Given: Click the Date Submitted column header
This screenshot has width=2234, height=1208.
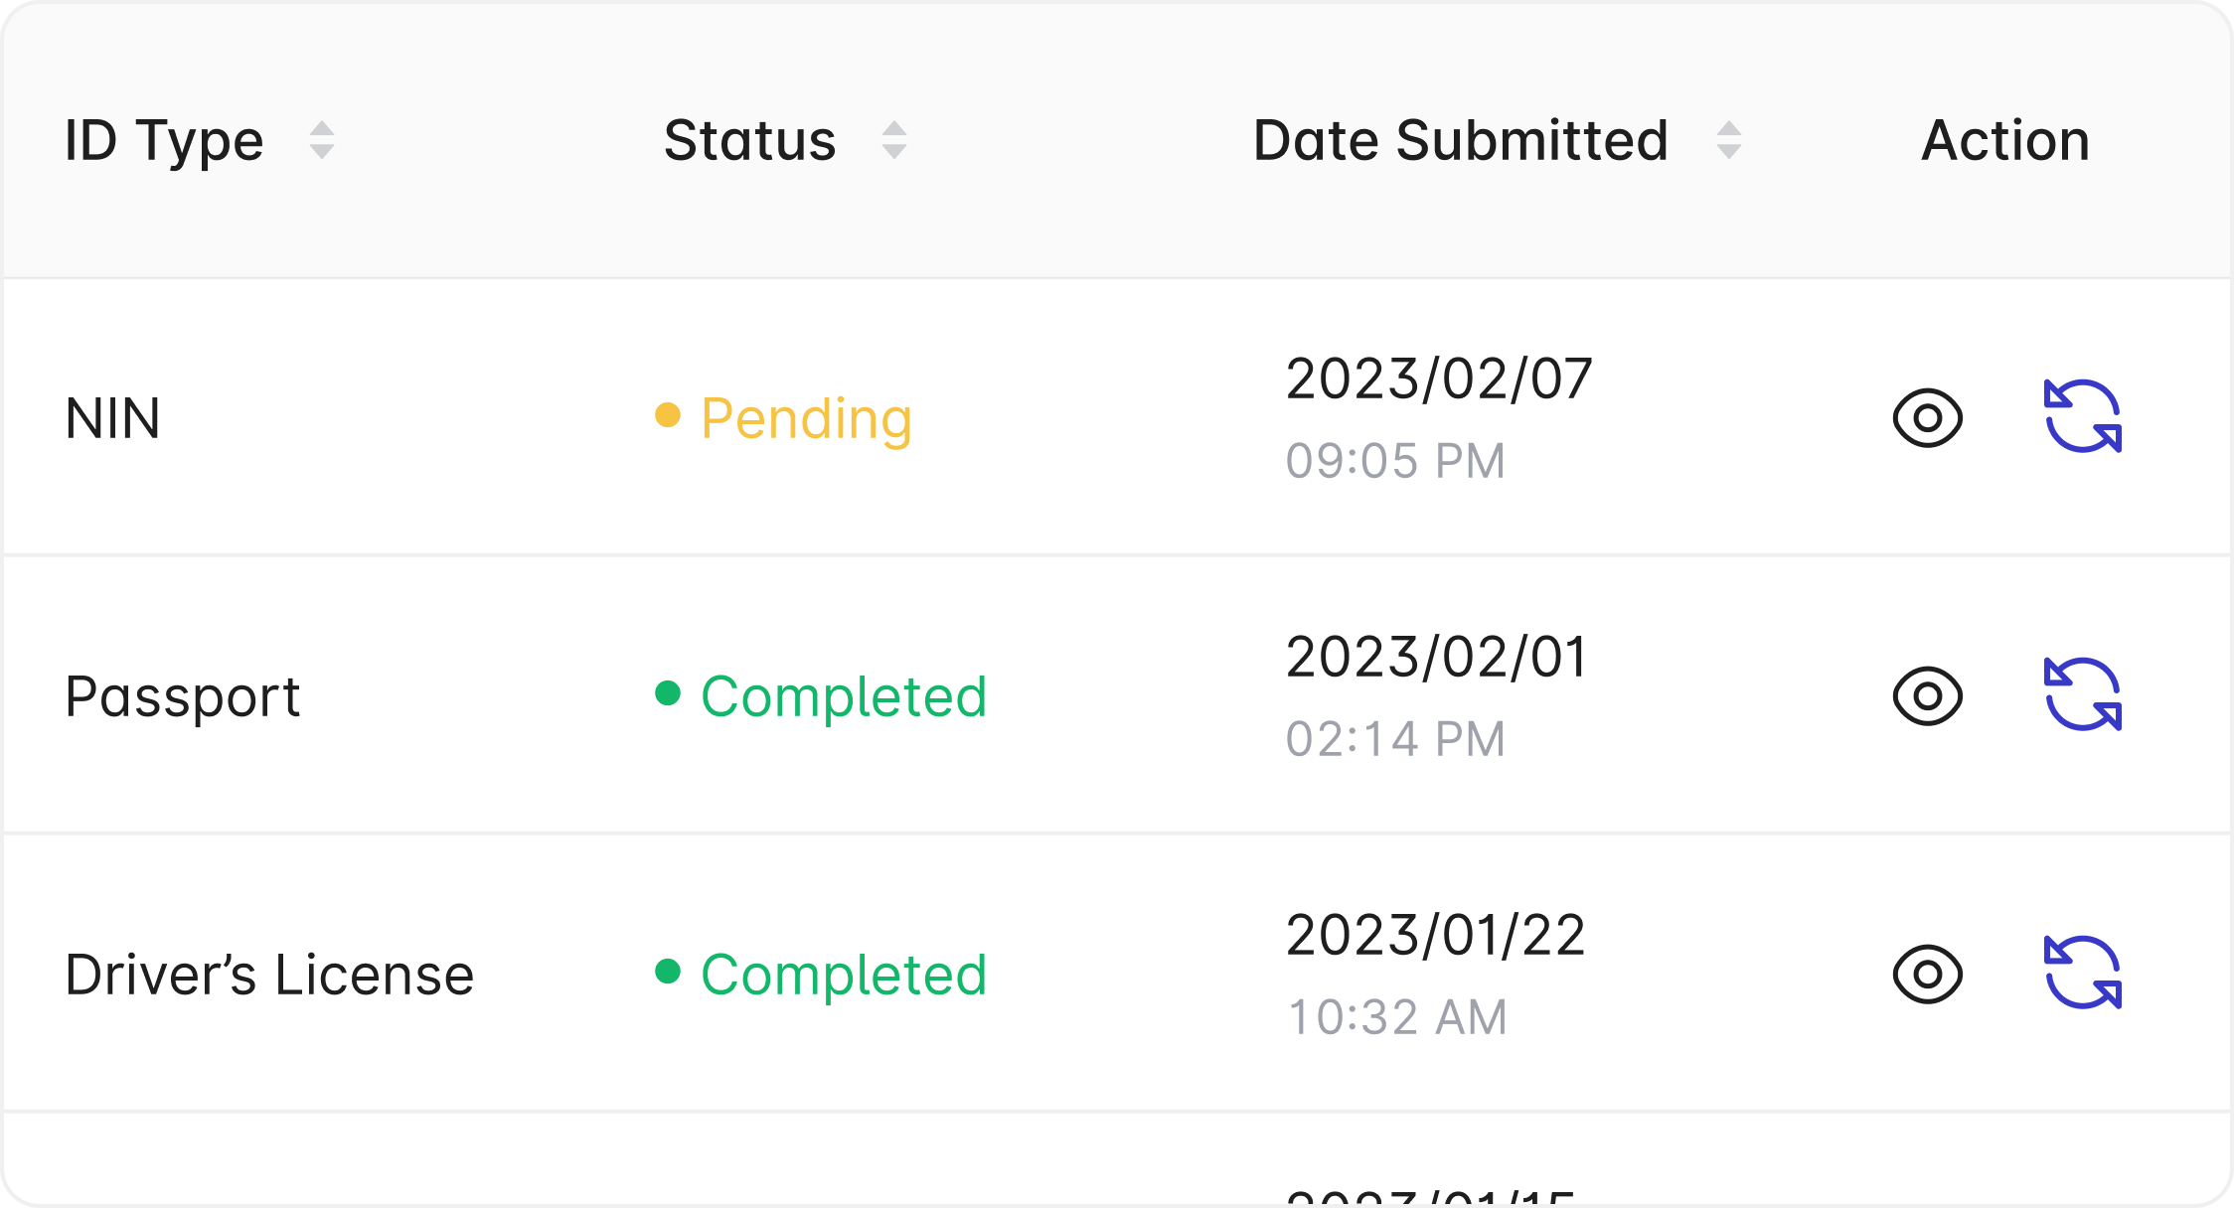Looking at the screenshot, I should pos(1460,140).
